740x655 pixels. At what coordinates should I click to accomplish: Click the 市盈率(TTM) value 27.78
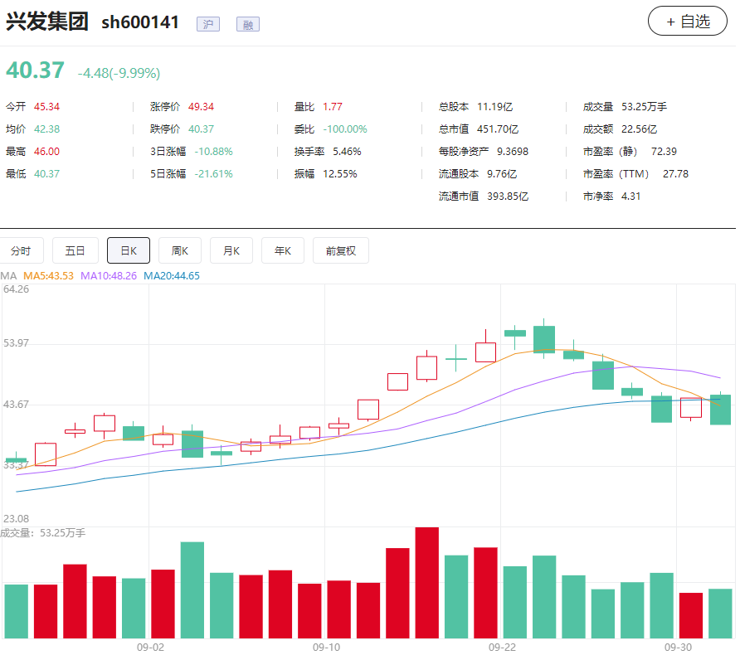coord(676,173)
